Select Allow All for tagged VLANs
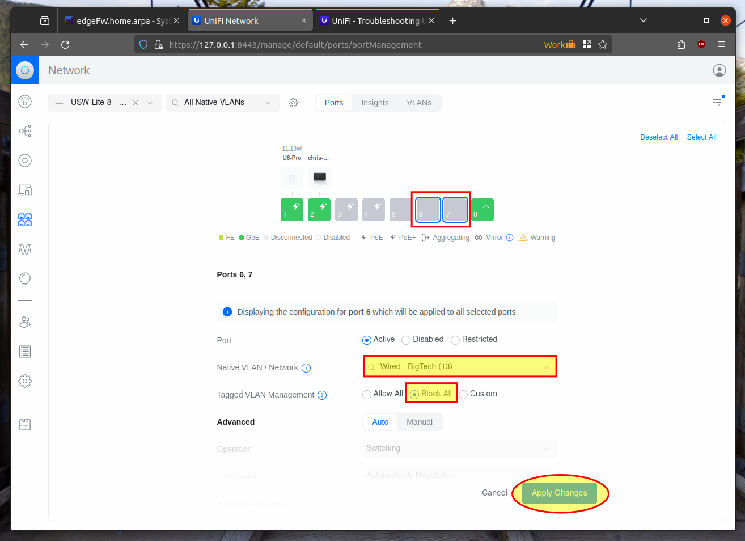Screen dimensions: 745x541 367,395
